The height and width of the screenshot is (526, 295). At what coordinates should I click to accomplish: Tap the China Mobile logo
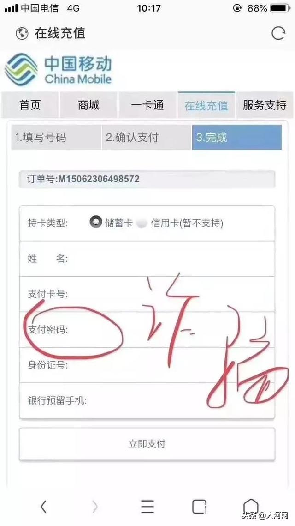[x=58, y=70]
